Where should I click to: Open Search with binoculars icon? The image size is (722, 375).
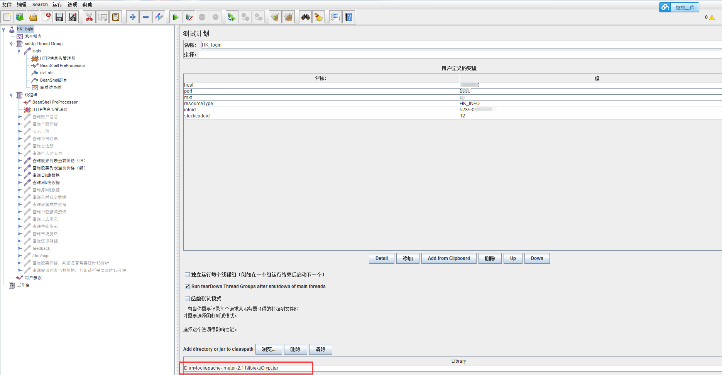tap(306, 17)
